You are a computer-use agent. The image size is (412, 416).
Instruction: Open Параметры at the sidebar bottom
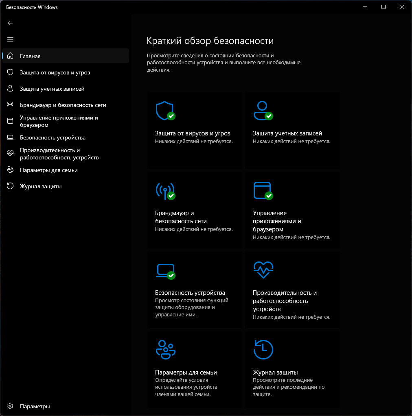coord(66,406)
